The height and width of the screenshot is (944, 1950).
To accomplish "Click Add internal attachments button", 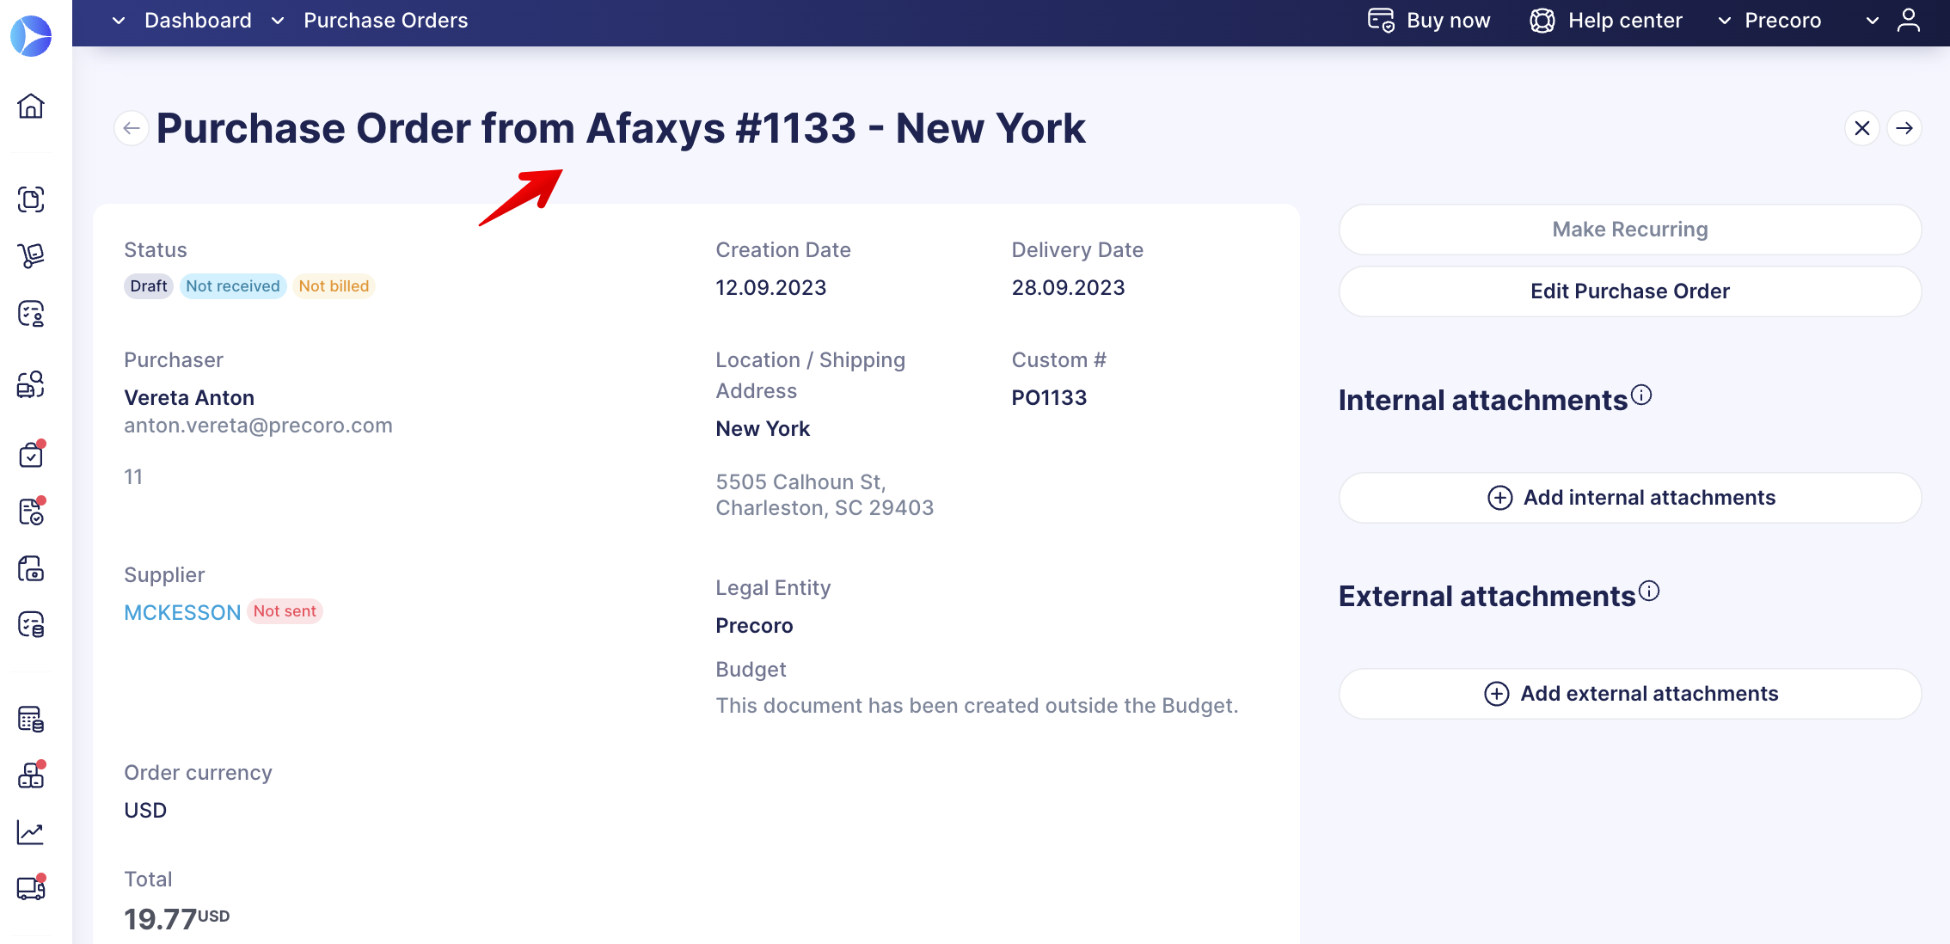I will tap(1629, 498).
